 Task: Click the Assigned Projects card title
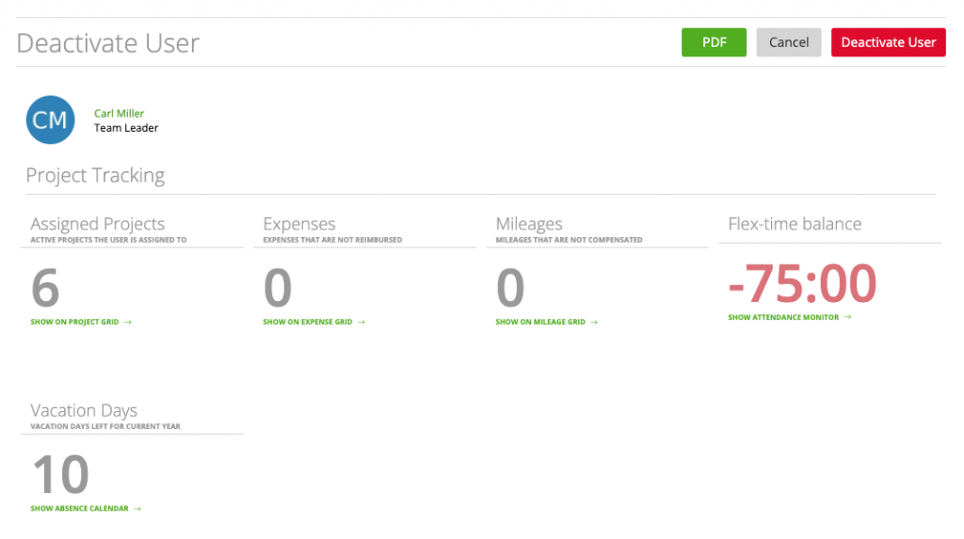[x=98, y=224]
